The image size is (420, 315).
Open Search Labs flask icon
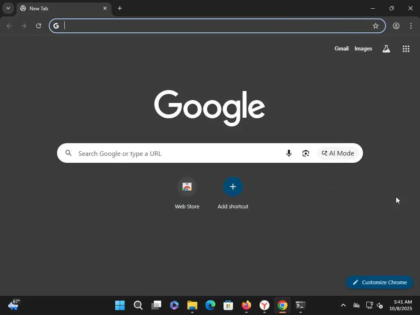point(386,49)
